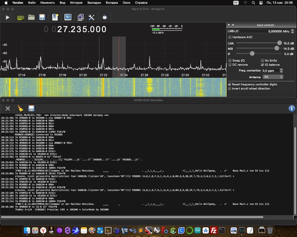297x237 pixels.
Task: Click the save settings floppy icon
Action: pos(42,17)
